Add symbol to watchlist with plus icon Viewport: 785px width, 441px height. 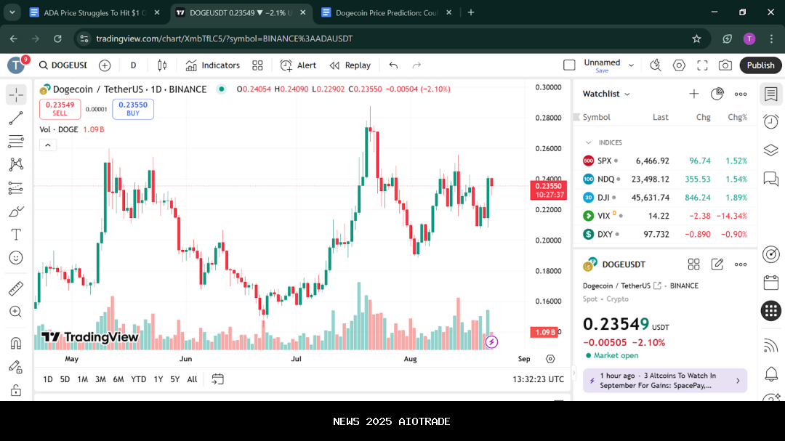[693, 94]
